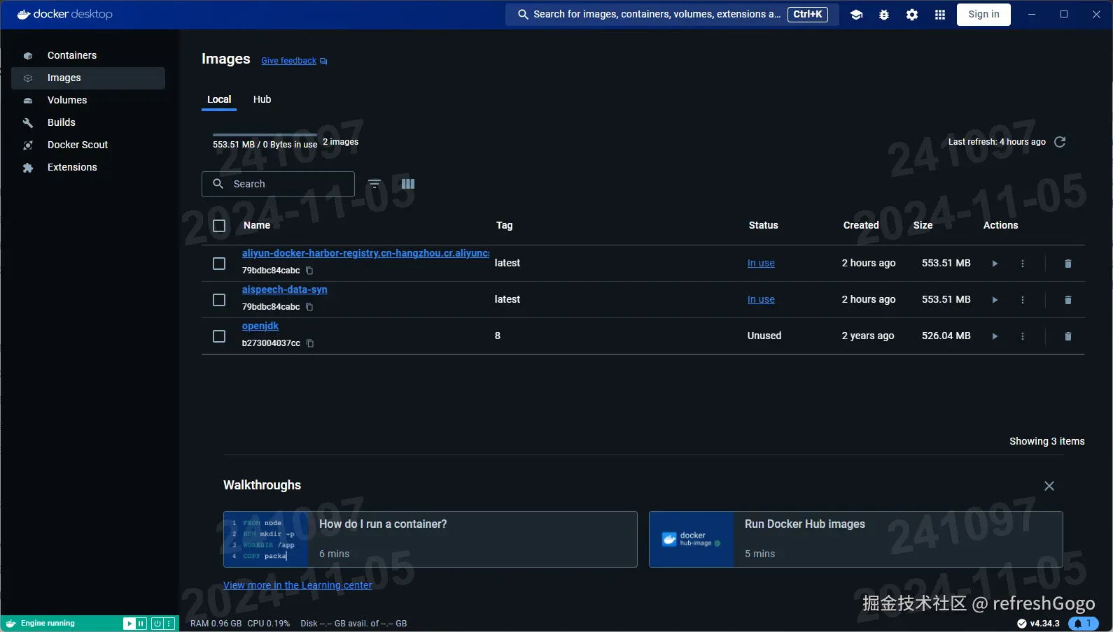Copy the openjdk image ID b273004037cc
This screenshot has height=632, width=1113.
pyautogui.click(x=310, y=343)
